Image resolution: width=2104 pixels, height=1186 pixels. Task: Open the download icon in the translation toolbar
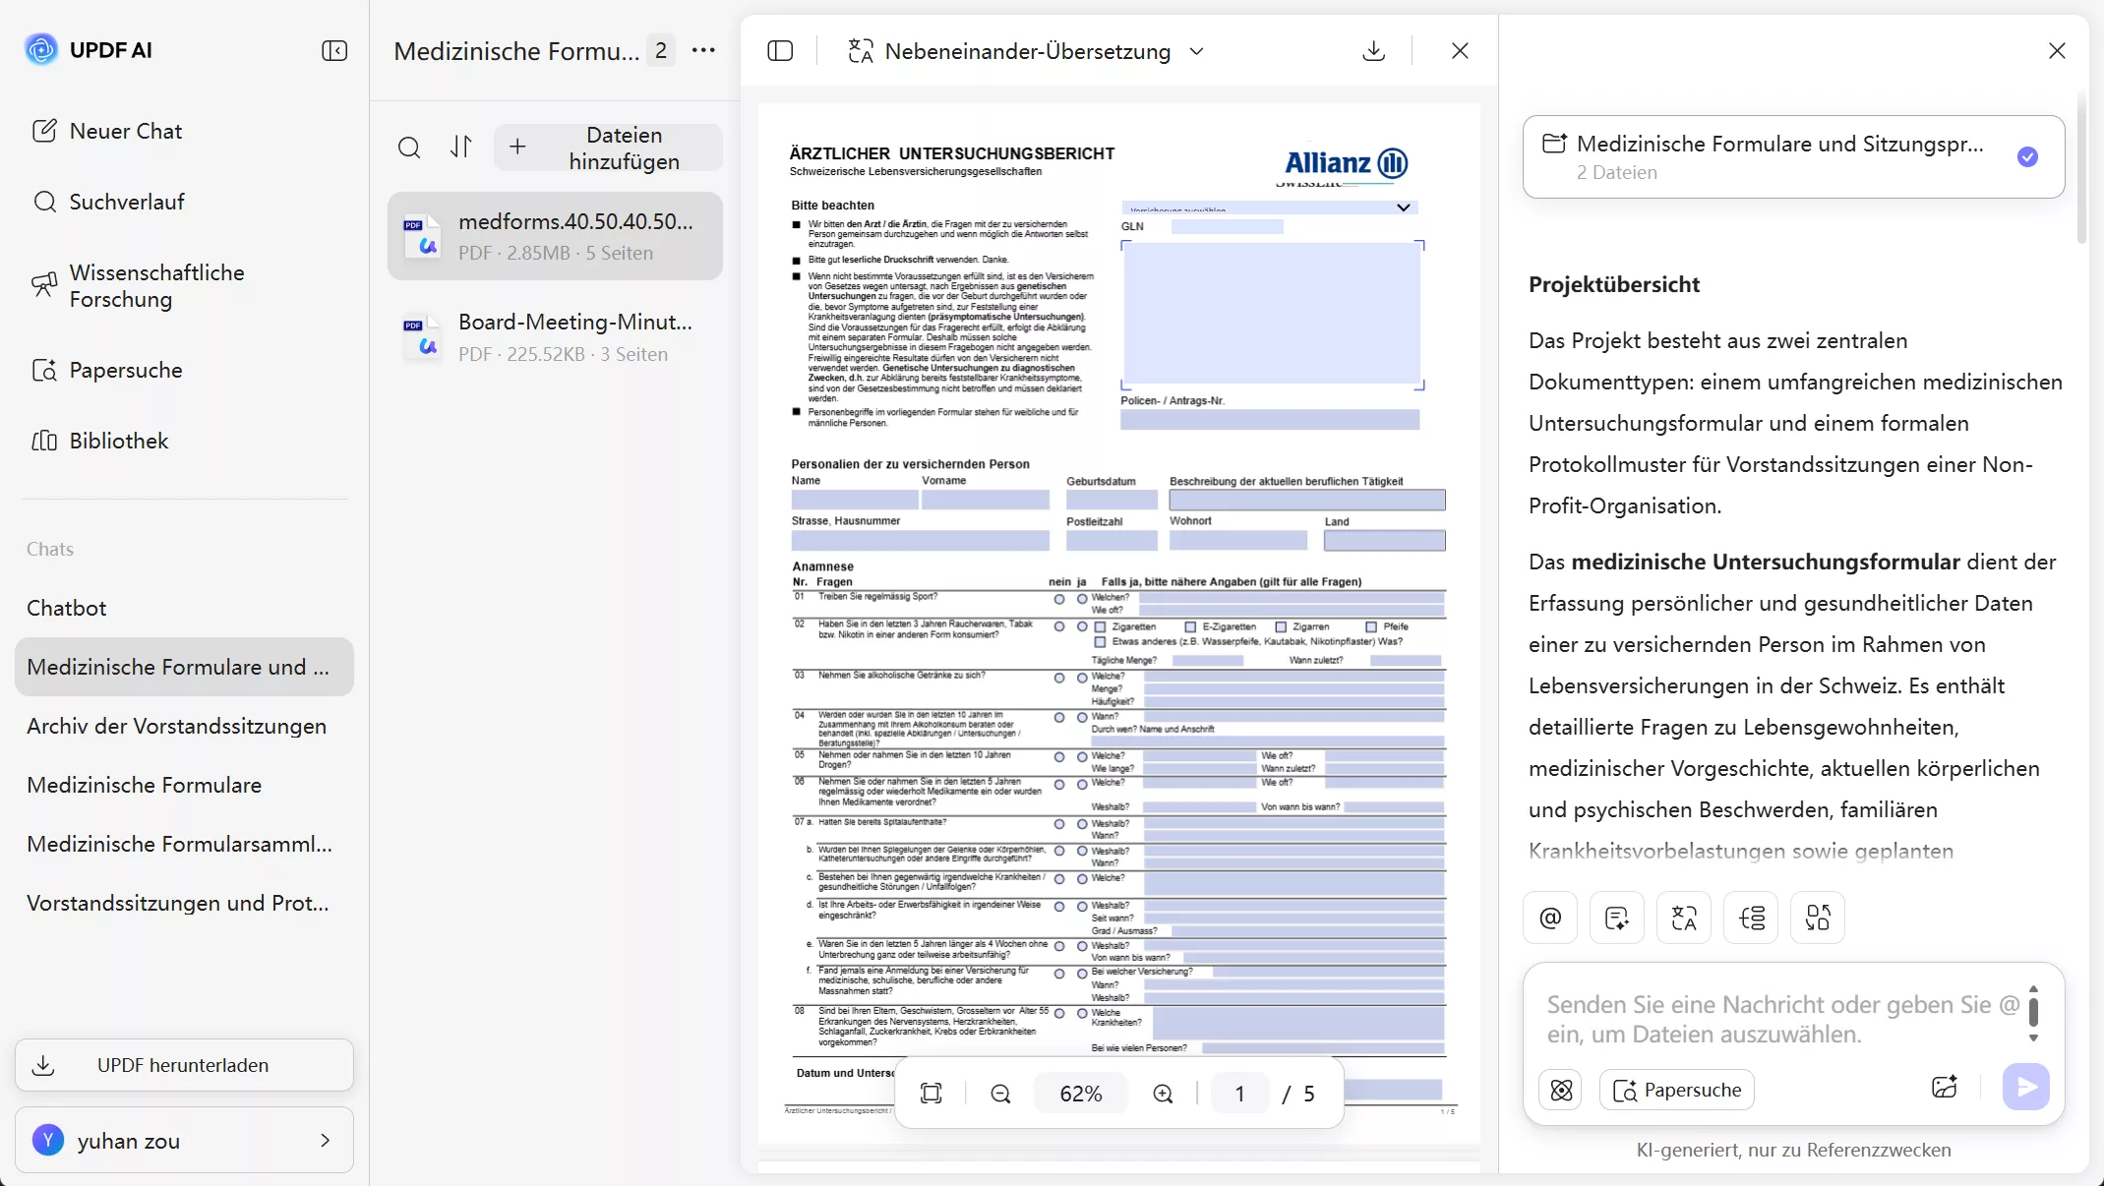click(1373, 50)
